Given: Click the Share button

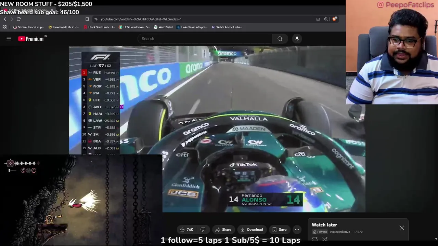Looking at the screenshot, I should pos(223,230).
